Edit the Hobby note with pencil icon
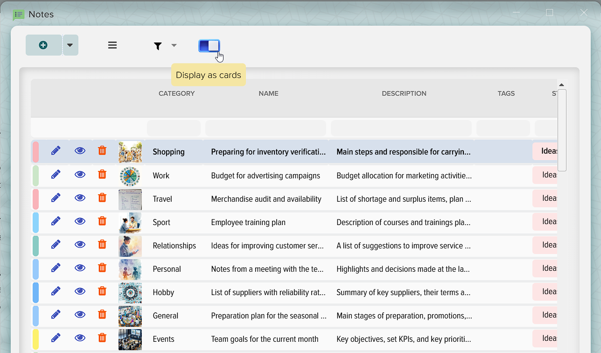Screen dimensions: 601x353 pos(56,291)
